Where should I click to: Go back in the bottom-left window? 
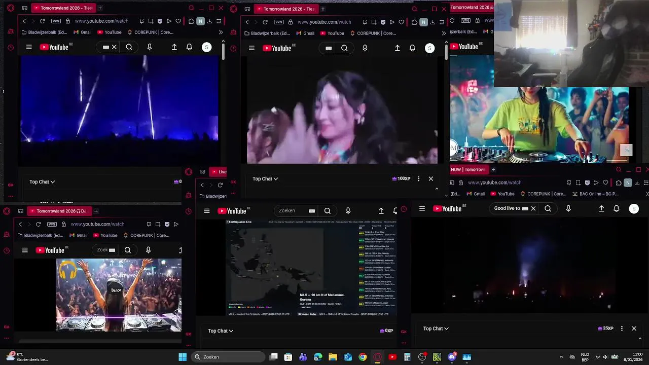tap(20, 224)
